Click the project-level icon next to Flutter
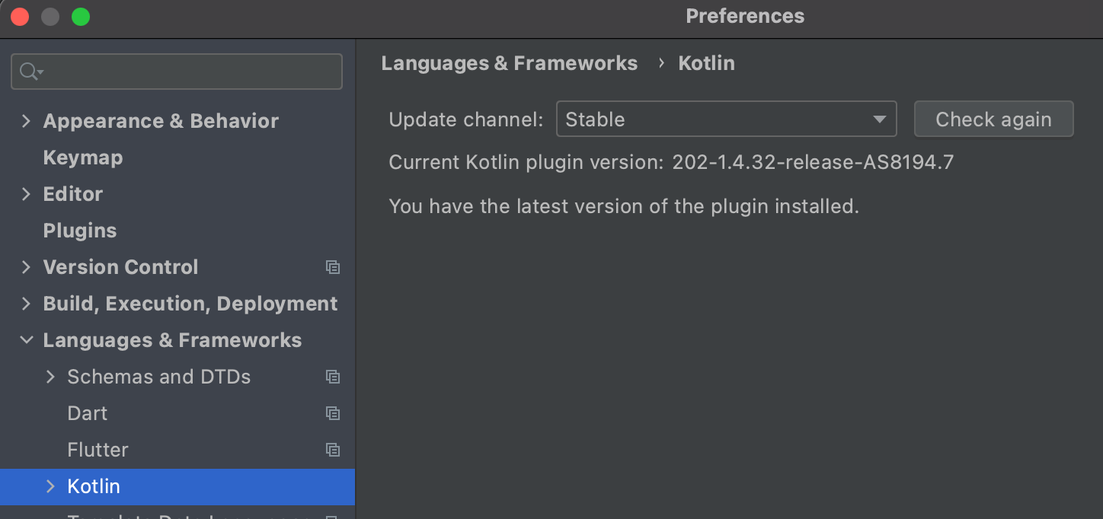The height and width of the screenshot is (519, 1103). [333, 450]
